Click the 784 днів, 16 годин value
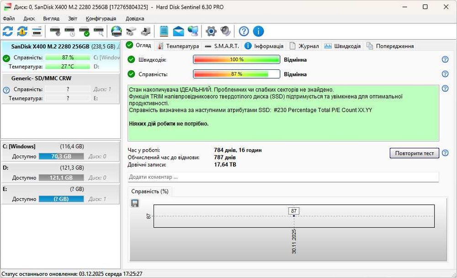The width and height of the screenshot is (457, 278). (x=238, y=150)
